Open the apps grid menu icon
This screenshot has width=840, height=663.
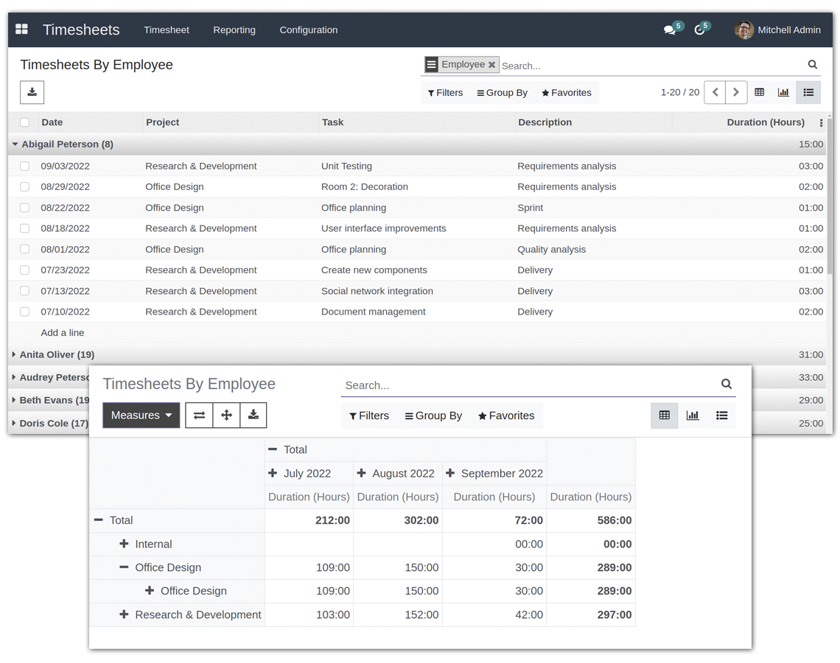(x=22, y=29)
